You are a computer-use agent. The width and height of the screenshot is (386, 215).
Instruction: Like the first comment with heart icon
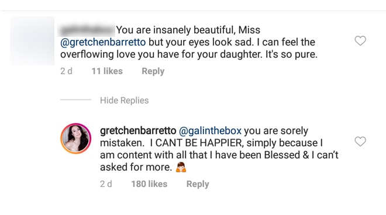[360, 40]
